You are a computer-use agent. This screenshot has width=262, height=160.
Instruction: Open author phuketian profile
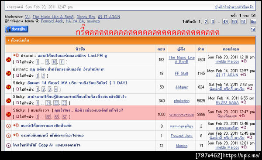pos(182,101)
